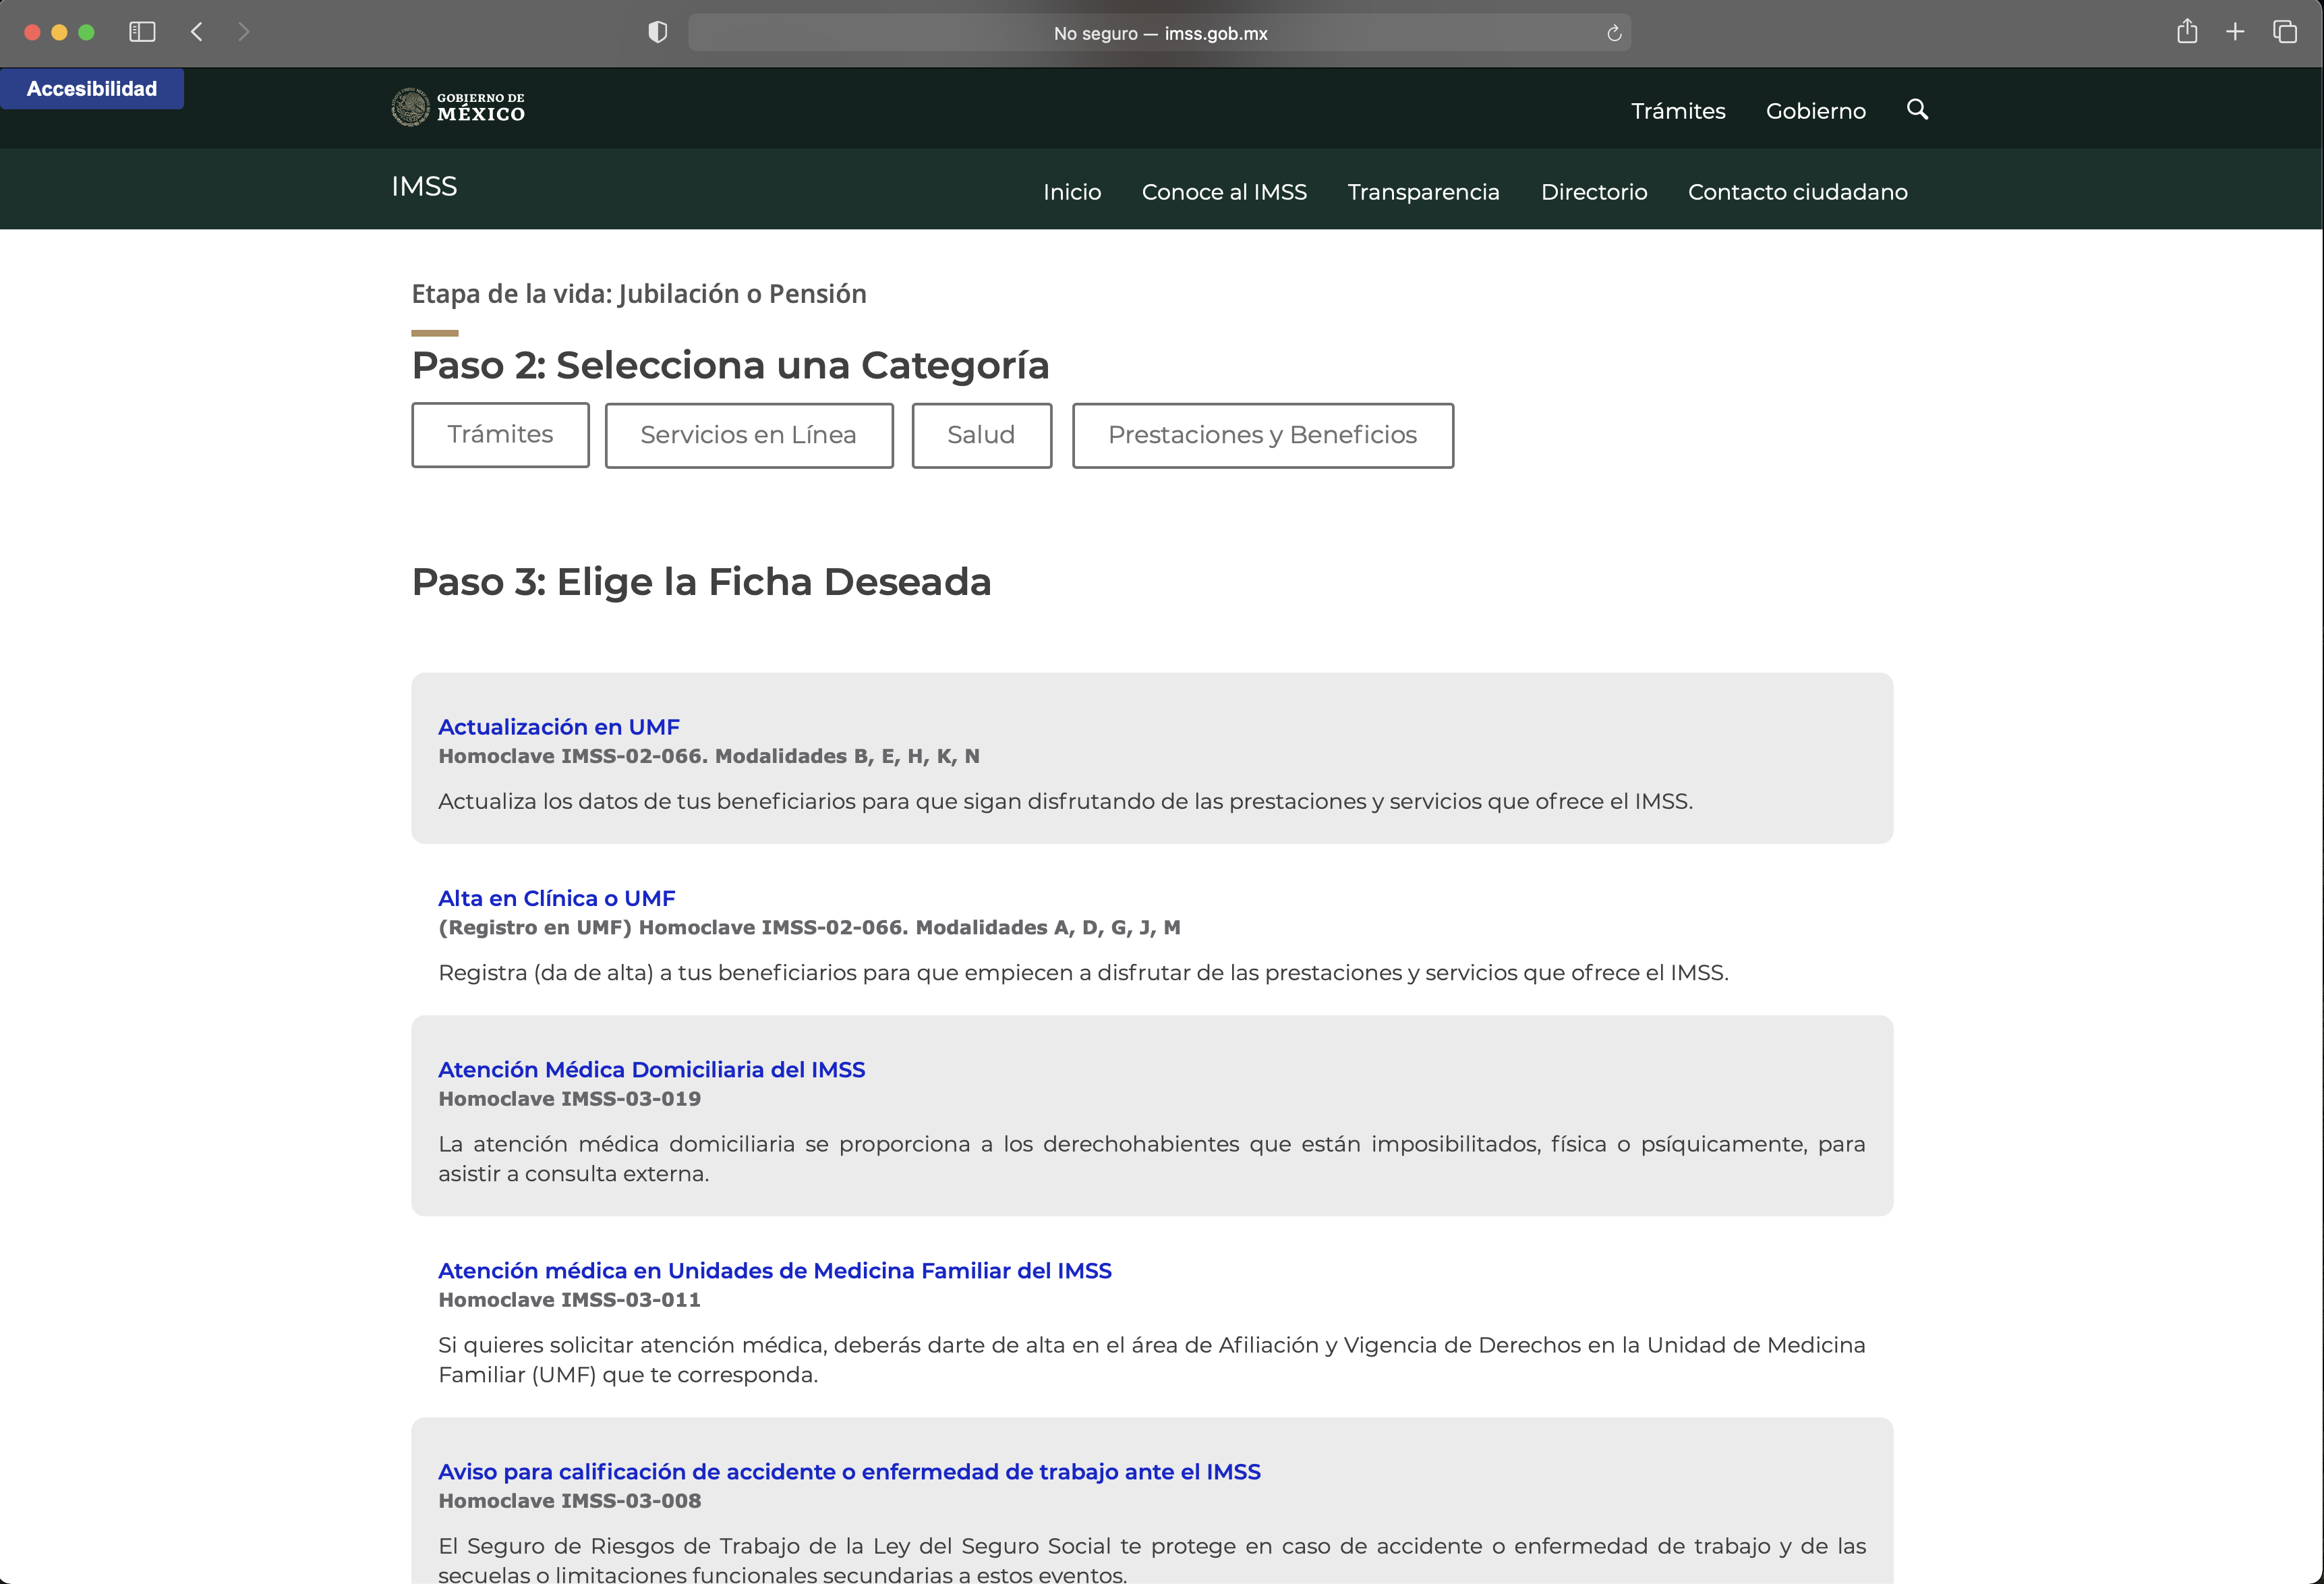The image size is (2324, 1584).
Task: Select the Trámites category button
Action: click(500, 434)
